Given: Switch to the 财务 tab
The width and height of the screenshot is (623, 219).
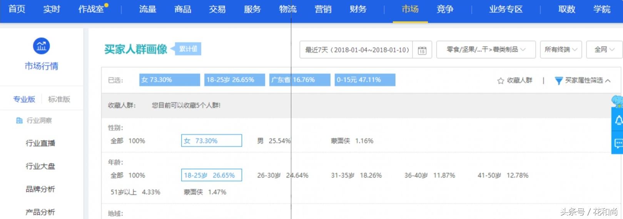Looking at the screenshot, I should coord(358,9).
